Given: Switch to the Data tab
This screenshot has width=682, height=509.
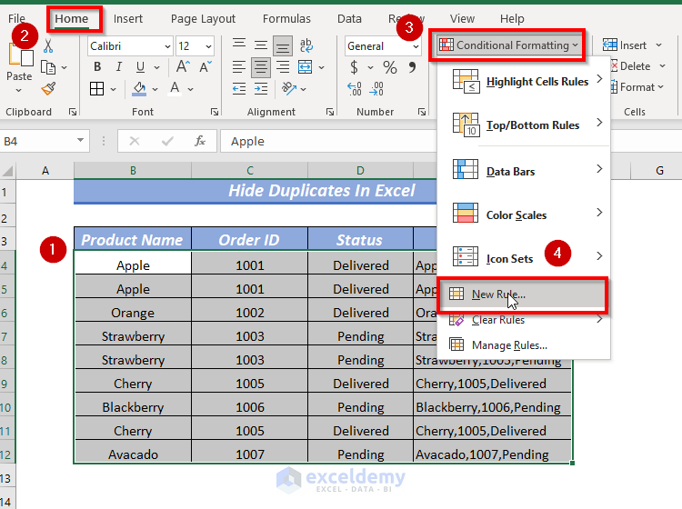Looking at the screenshot, I should (349, 19).
